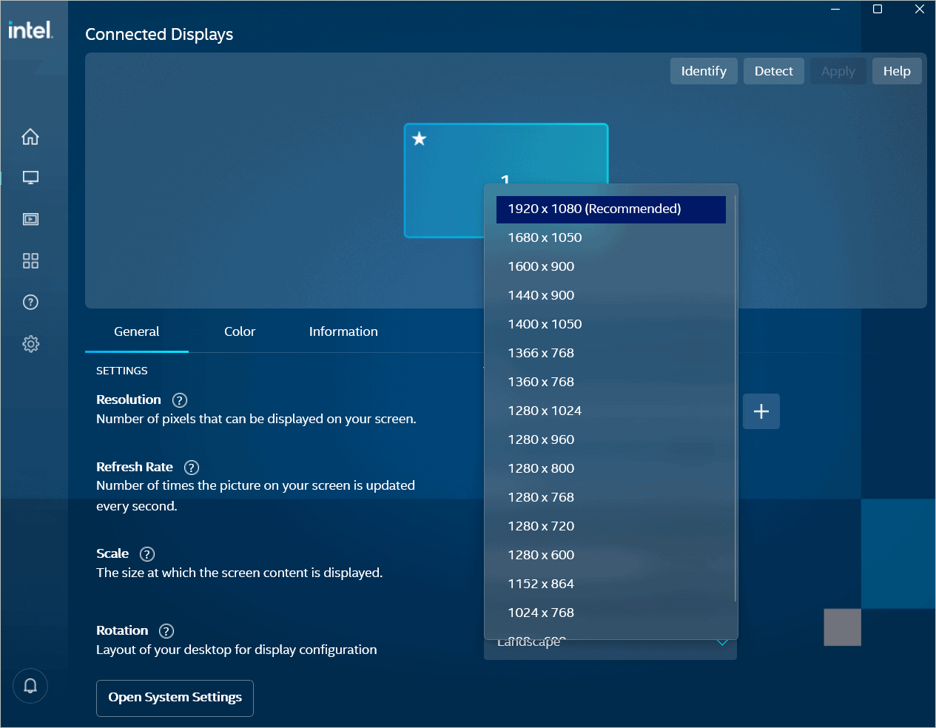Image resolution: width=936 pixels, height=728 pixels.
Task: Open System Settings via the button
Action: pyautogui.click(x=175, y=697)
